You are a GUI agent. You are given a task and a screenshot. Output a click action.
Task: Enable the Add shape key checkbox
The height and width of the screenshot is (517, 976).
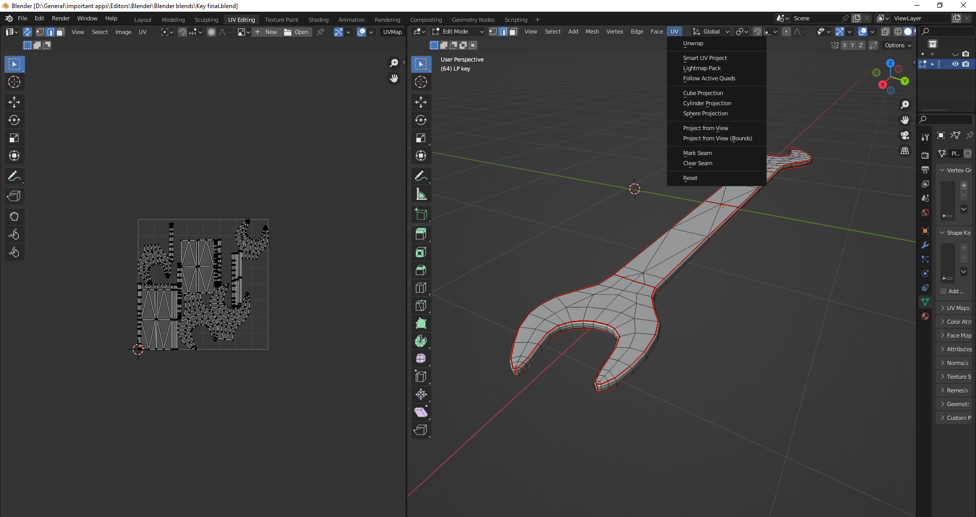pos(943,291)
